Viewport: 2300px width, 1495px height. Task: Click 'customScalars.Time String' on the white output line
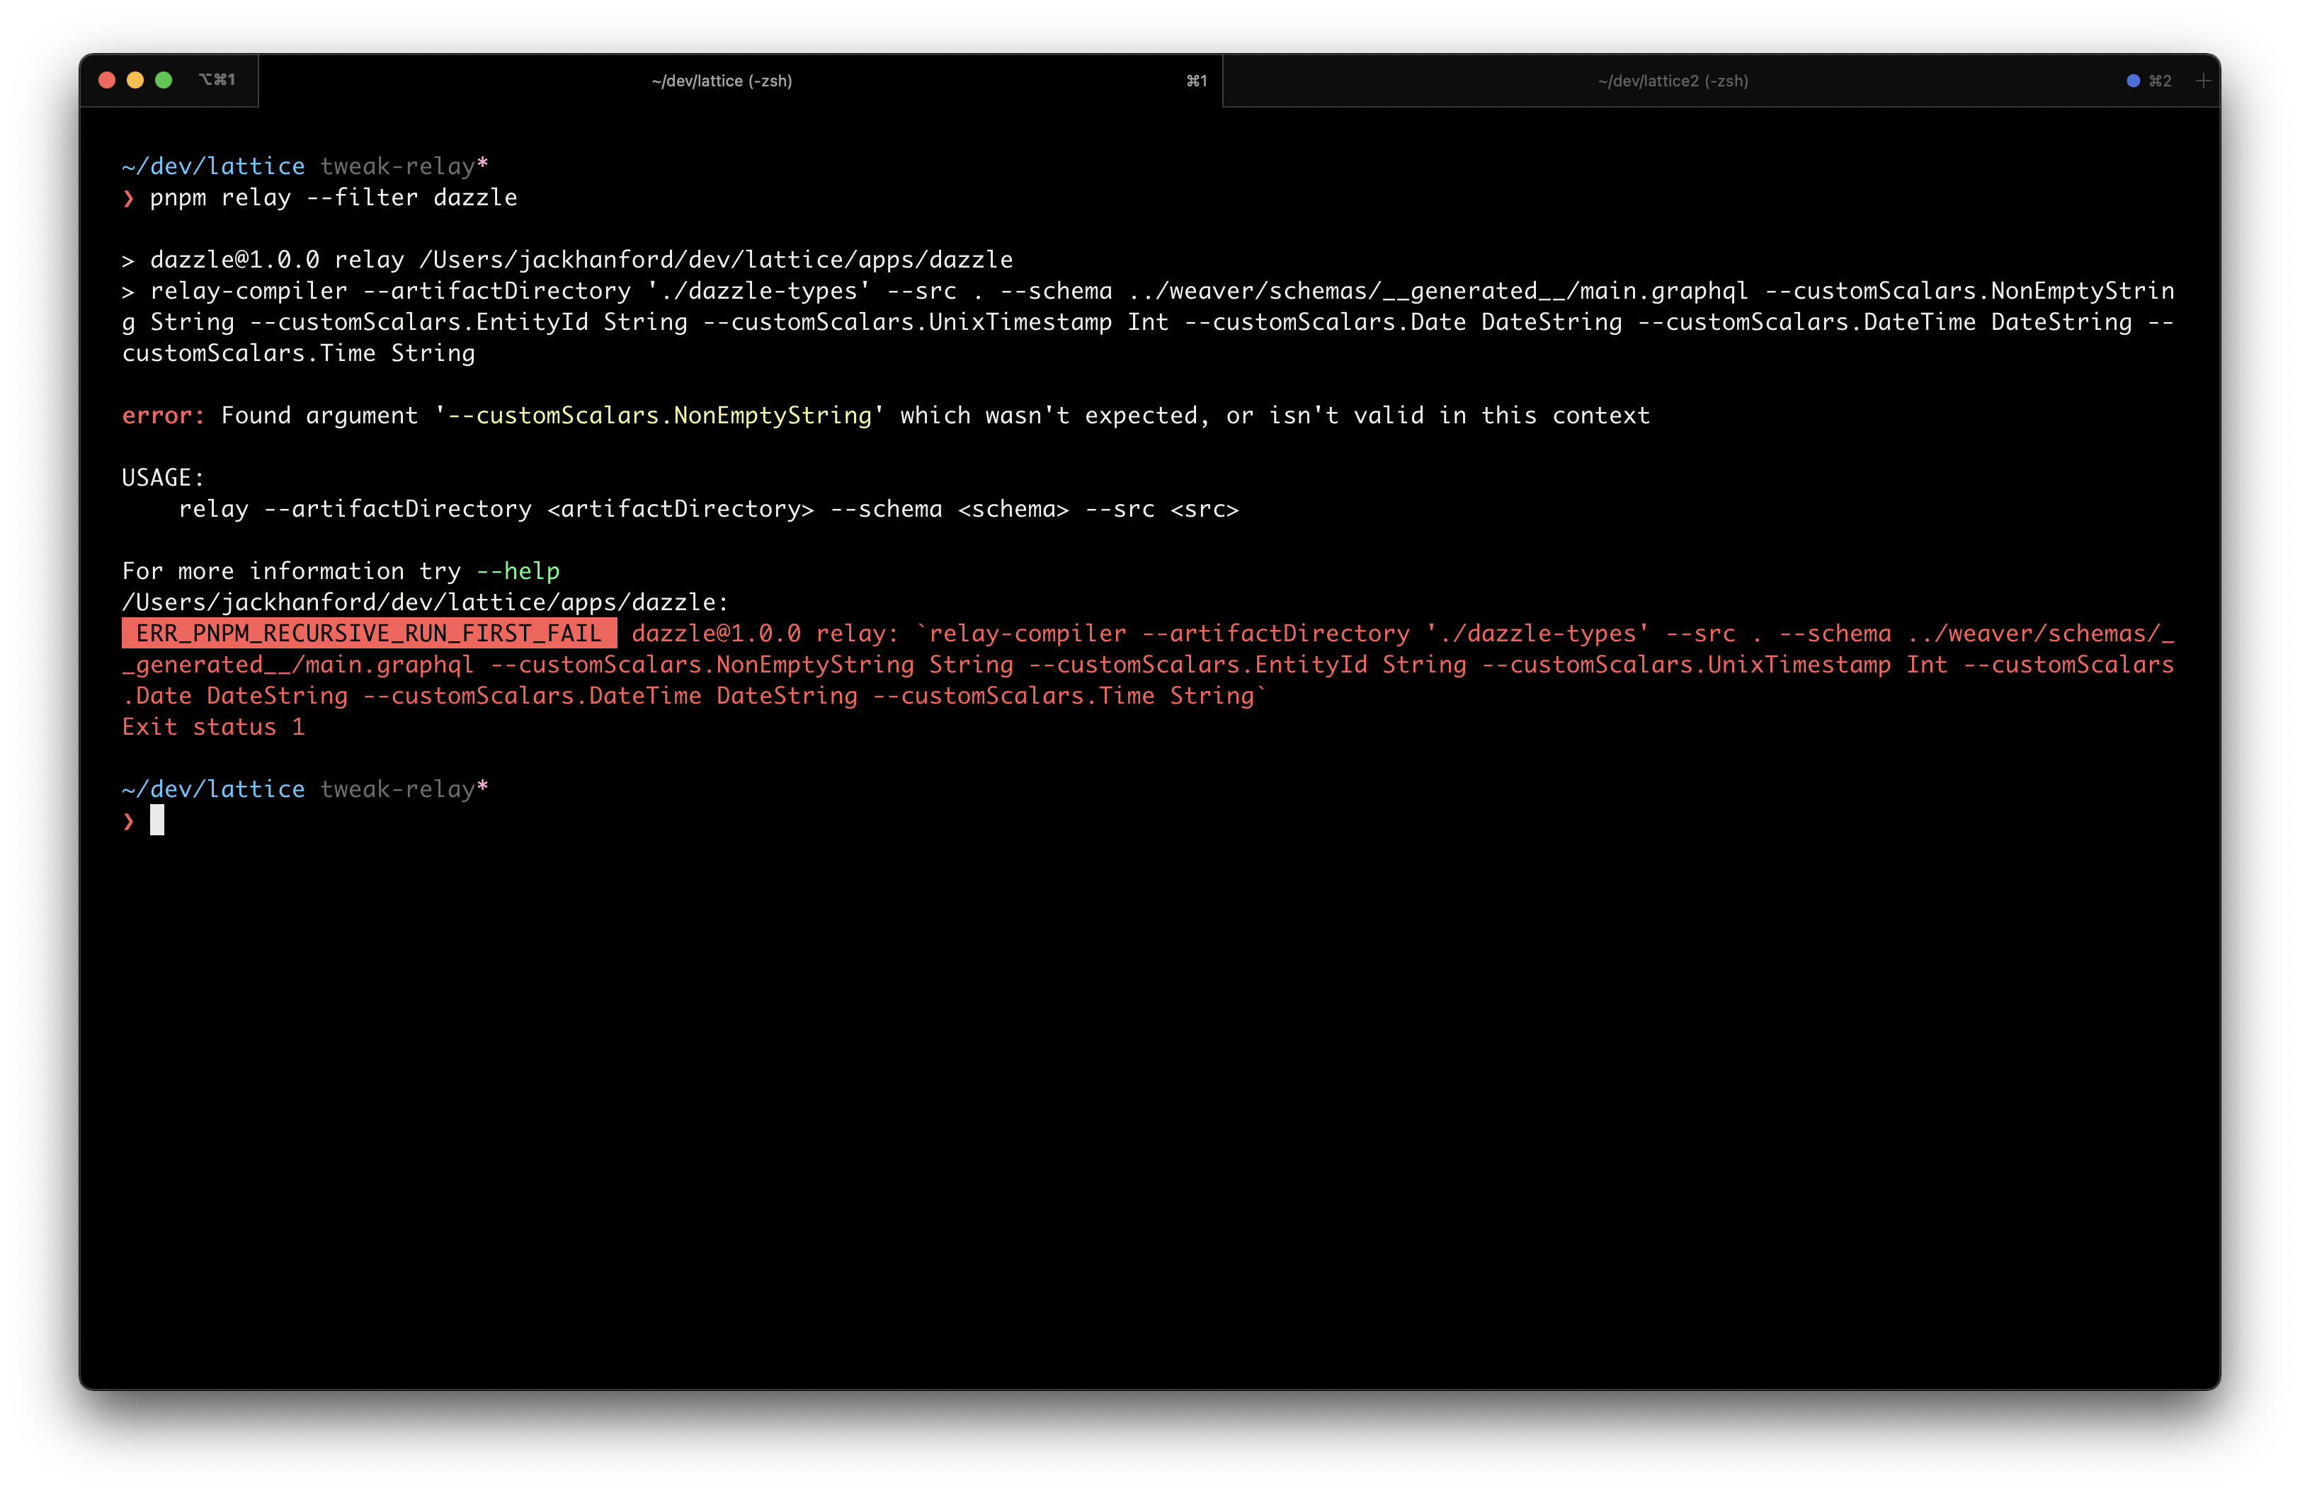[x=299, y=353]
